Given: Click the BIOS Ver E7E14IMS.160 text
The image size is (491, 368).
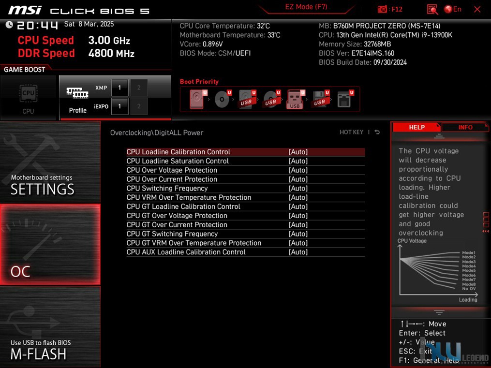Looking at the screenshot, I should tap(357, 53).
